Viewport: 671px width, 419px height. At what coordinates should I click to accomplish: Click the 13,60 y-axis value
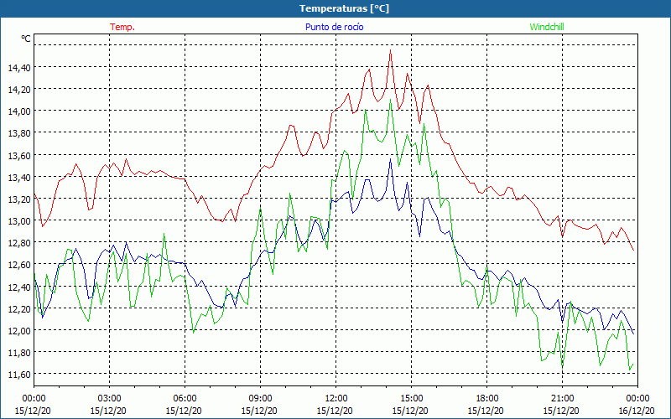[18, 155]
